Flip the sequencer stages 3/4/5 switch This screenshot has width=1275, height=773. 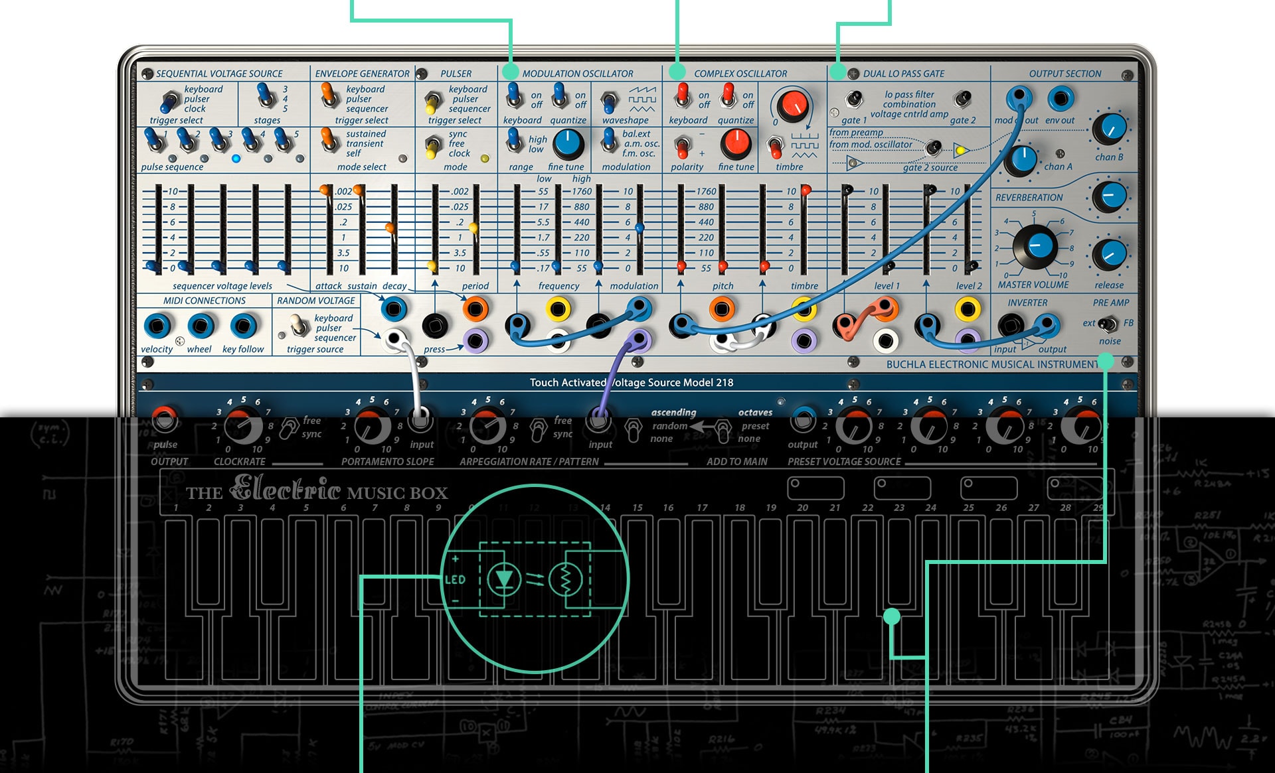point(266,96)
